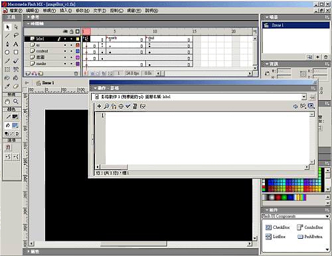The width and height of the screenshot is (332, 256).
Task: Open the Flash UI Components dropdown
Action: pos(295,216)
